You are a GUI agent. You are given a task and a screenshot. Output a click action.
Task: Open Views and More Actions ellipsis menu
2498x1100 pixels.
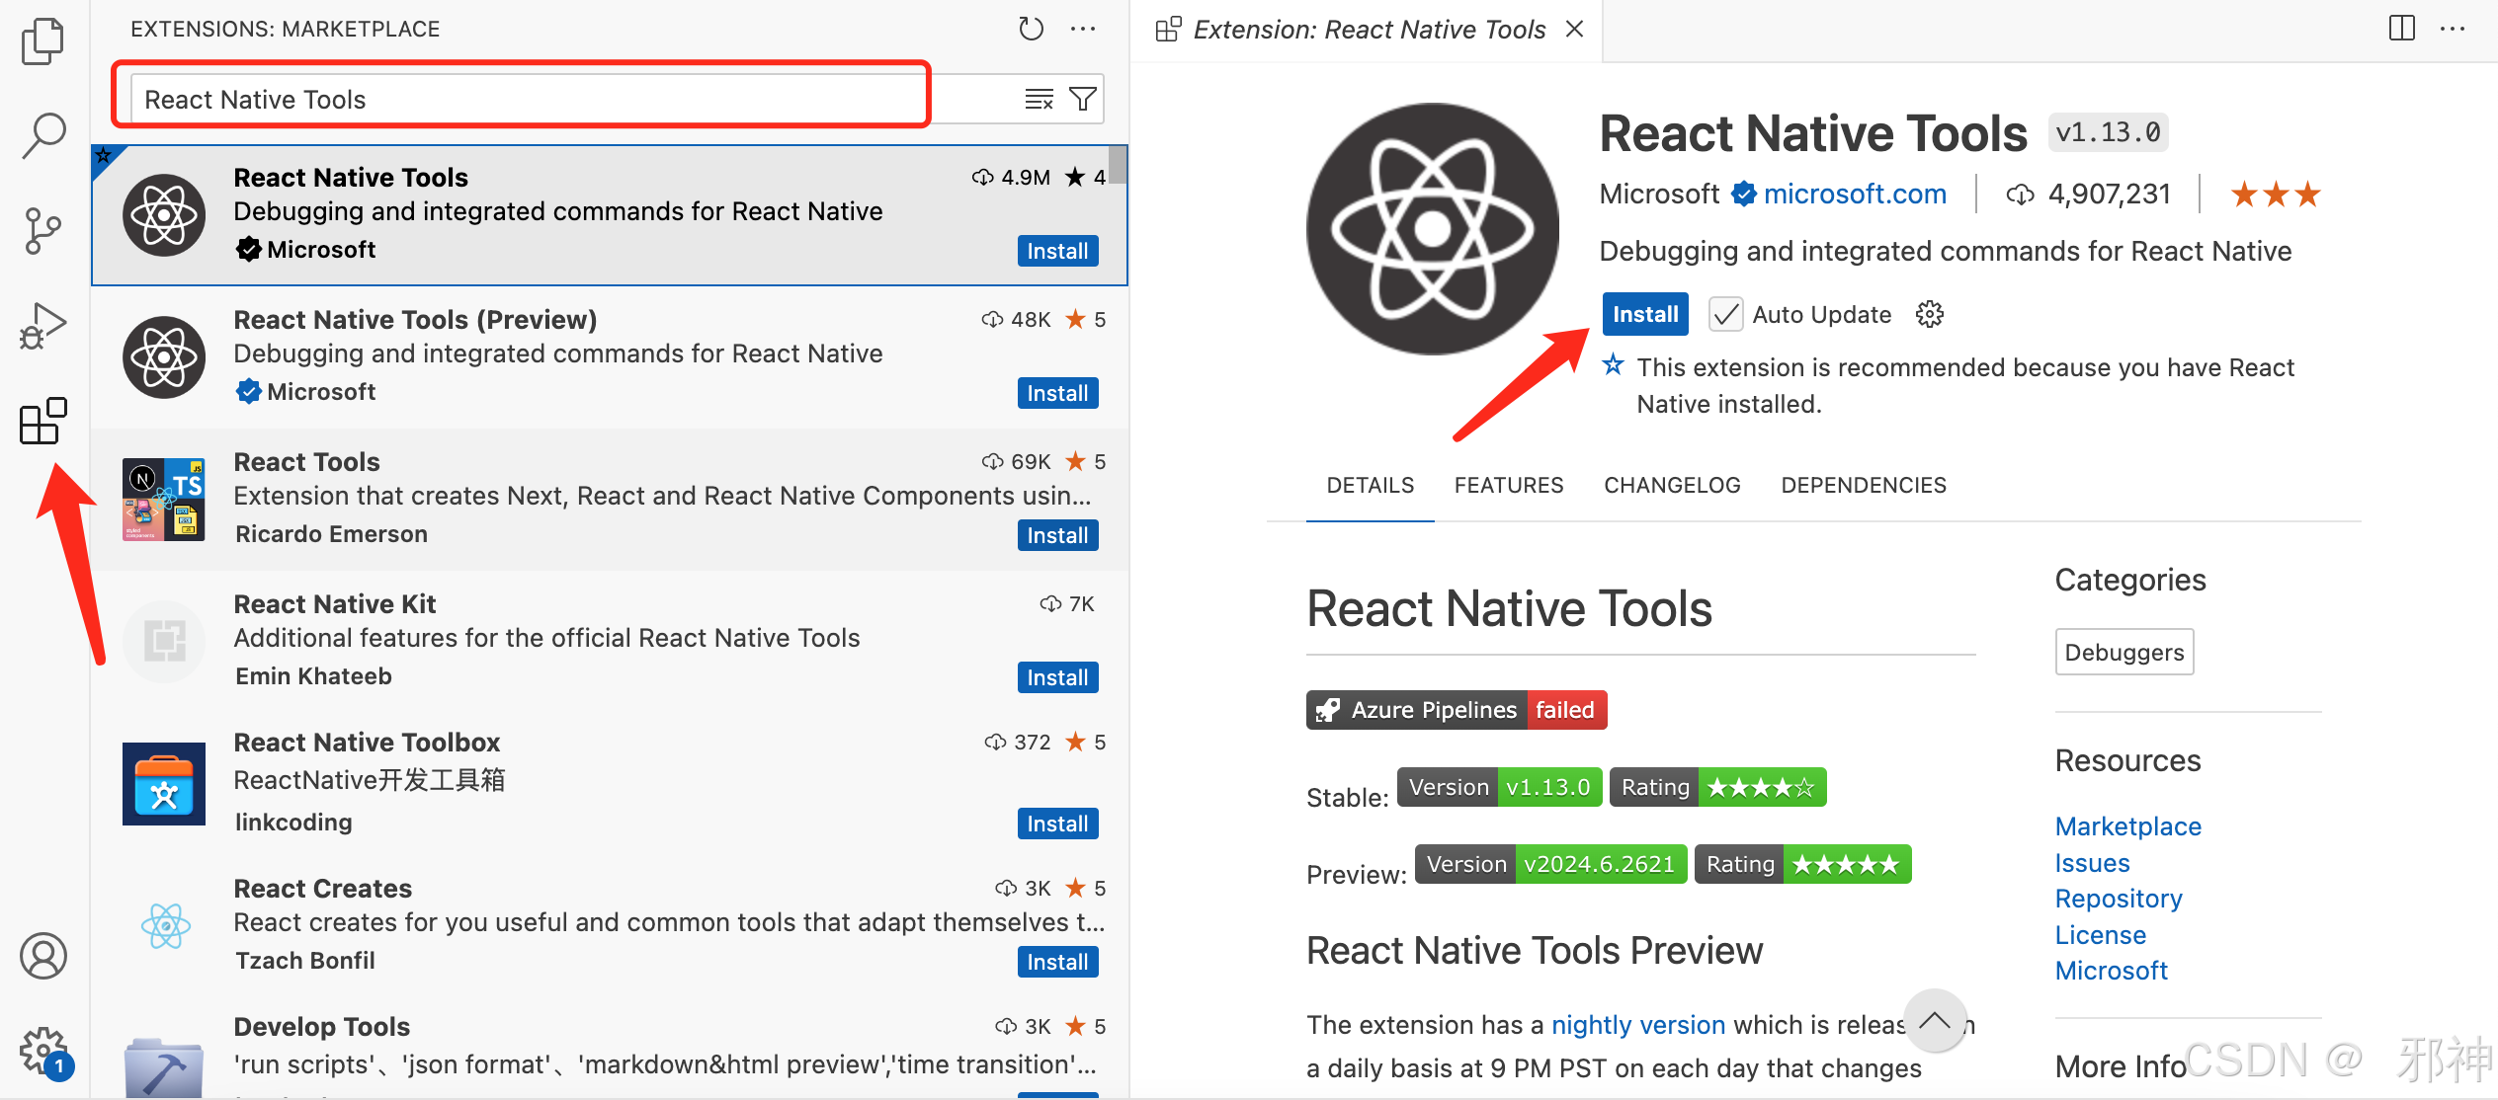1083,29
